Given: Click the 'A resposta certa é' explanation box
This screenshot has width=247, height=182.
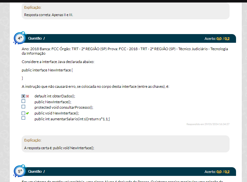Looking at the screenshot, I should (125, 144).
